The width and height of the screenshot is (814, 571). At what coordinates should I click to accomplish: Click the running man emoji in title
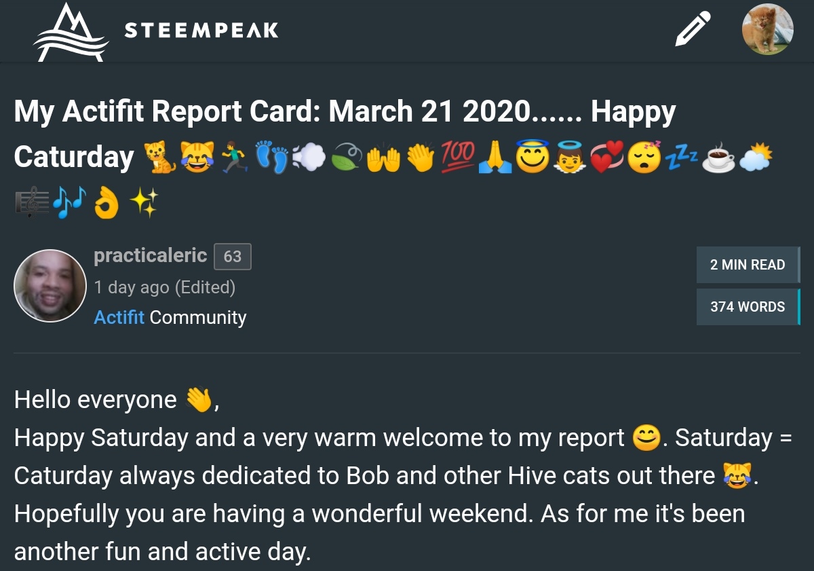pyautogui.click(x=235, y=158)
